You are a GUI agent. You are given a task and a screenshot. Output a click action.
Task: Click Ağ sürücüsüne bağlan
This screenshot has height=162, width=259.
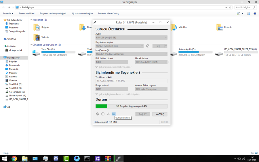tap(82, 14)
